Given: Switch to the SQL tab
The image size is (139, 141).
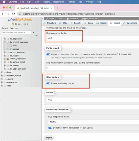Looking at the screenshot, I should (63, 23).
